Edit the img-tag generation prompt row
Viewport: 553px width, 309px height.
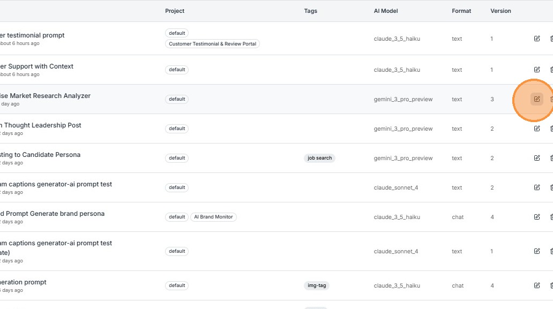tap(536, 285)
